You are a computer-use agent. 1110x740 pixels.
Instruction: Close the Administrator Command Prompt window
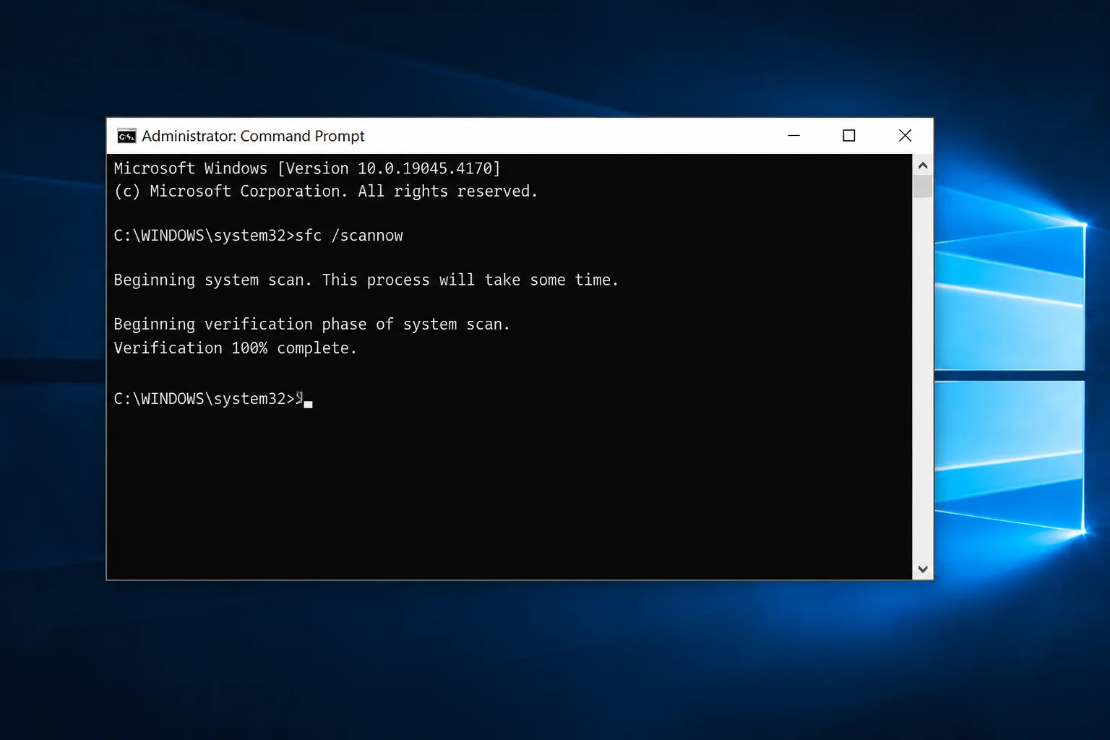click(905, 136)
